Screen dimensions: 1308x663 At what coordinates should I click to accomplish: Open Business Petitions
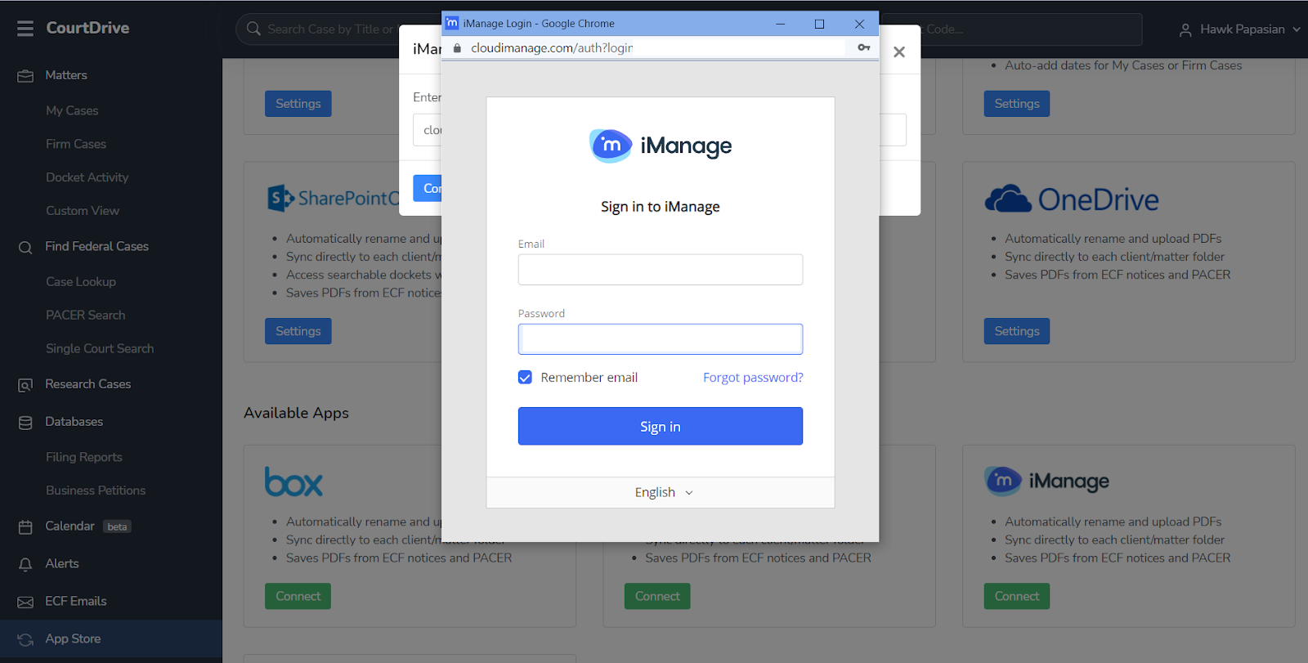pos(96,491)
